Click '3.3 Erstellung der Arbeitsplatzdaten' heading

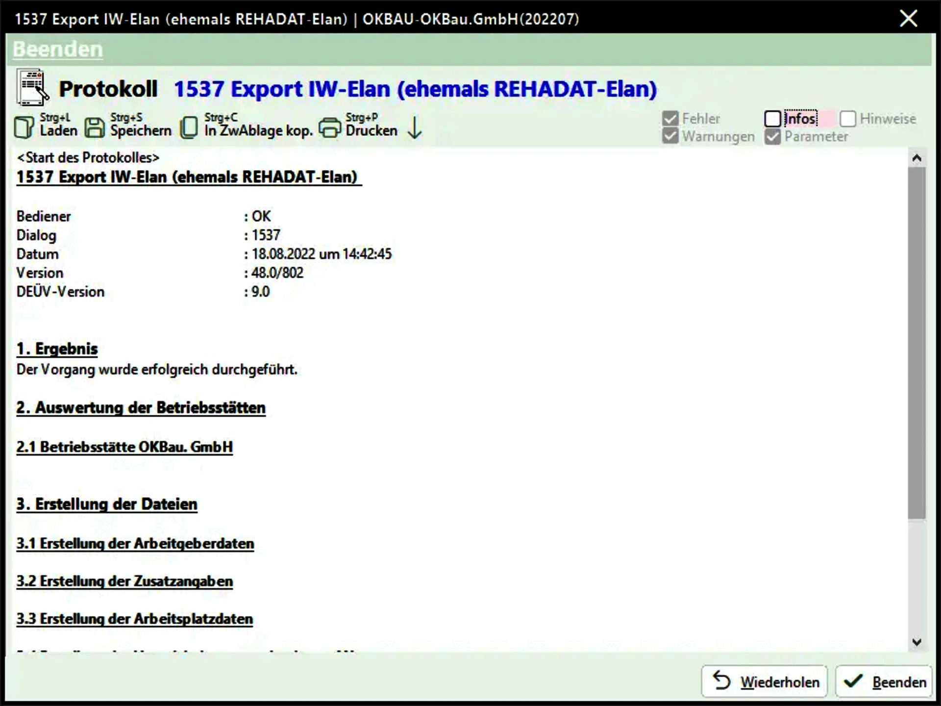point(135,619)
